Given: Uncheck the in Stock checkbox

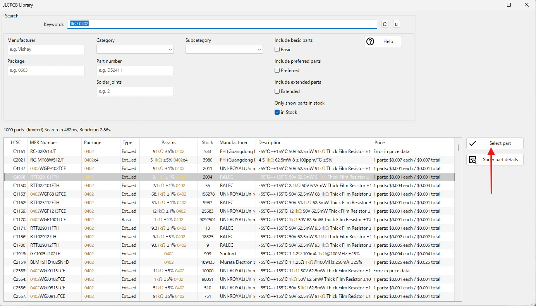Looking at the screenshot, I should pyautogui.click(x=277, y=112).
